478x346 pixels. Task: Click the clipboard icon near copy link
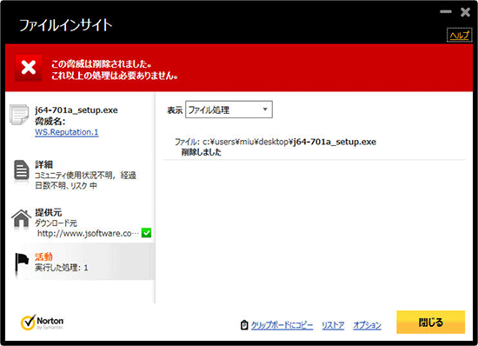pyautogui.click(x=244, y=325)
